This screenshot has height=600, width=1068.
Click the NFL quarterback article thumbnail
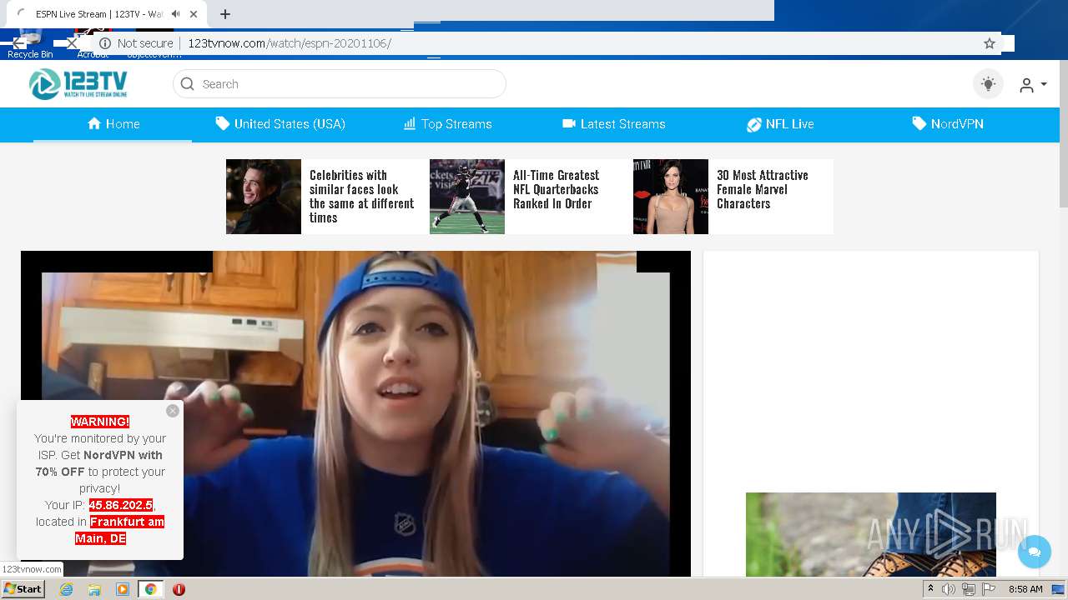pyautogui.click(x=467, y=197)
